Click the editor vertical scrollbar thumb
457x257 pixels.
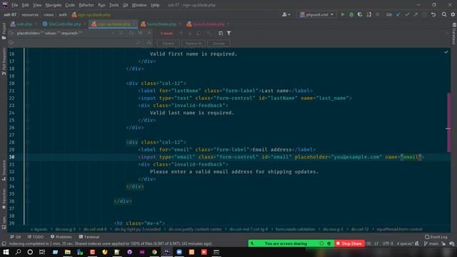(x=449, y=122)
